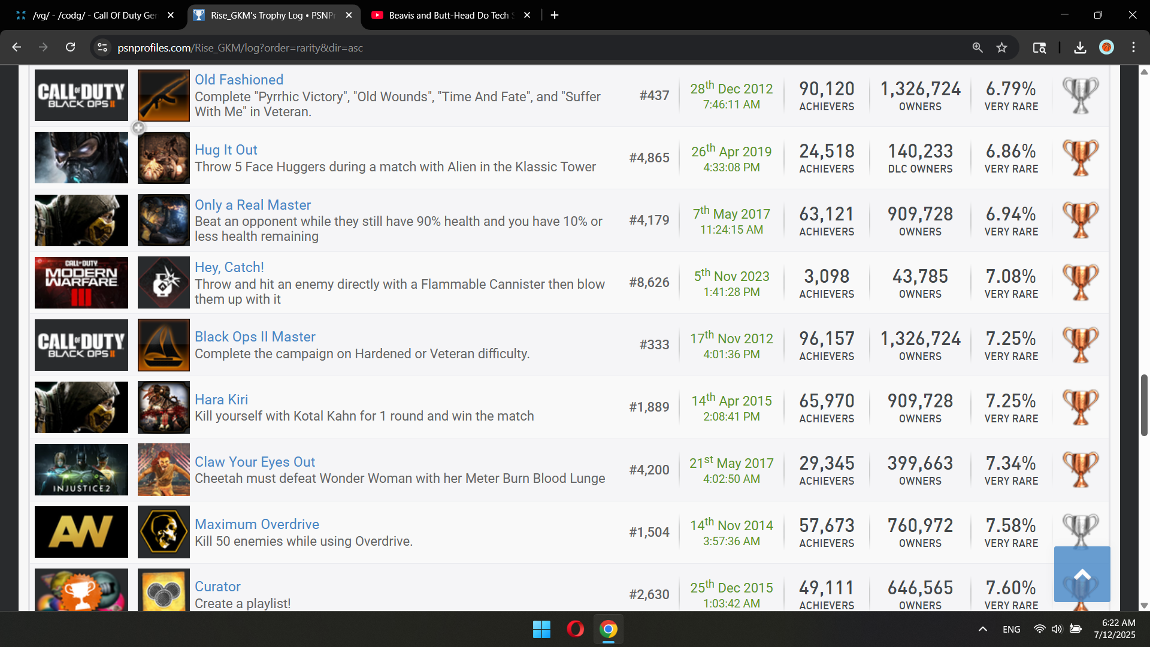The image size is (1150, 647).
Task: Open the Claw Your Eyes Out trophy
Action: (x=255, y=462)
